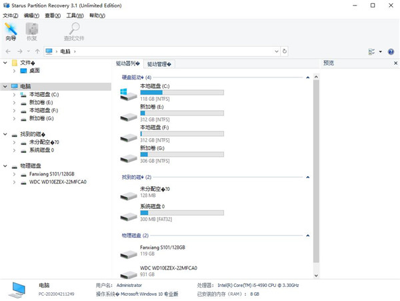400x301 pixels.
Task: Click the desktop (桌面) icon in tree
Action: (x=23, y=71)
